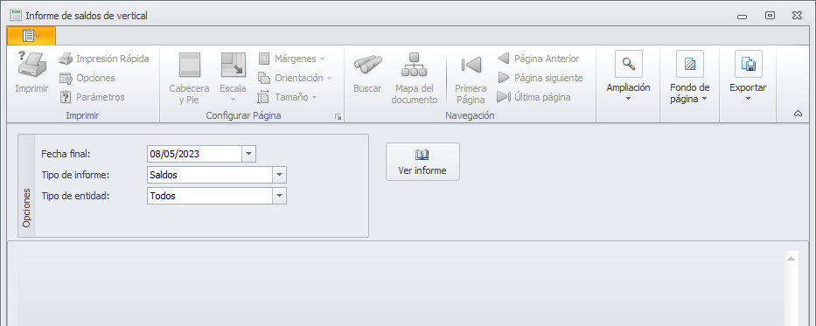Expand the Tipo de informe combo box
This screenshot has height=326, width=816.
pyautogui.click(x=280, y=175)
